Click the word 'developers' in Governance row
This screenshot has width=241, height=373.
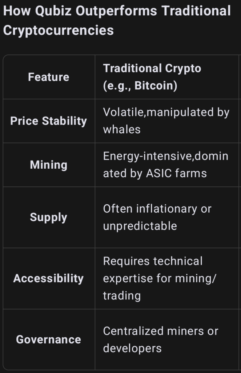tap(132, 348)
